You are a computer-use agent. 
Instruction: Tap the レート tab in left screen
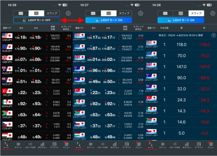(6, 145)
